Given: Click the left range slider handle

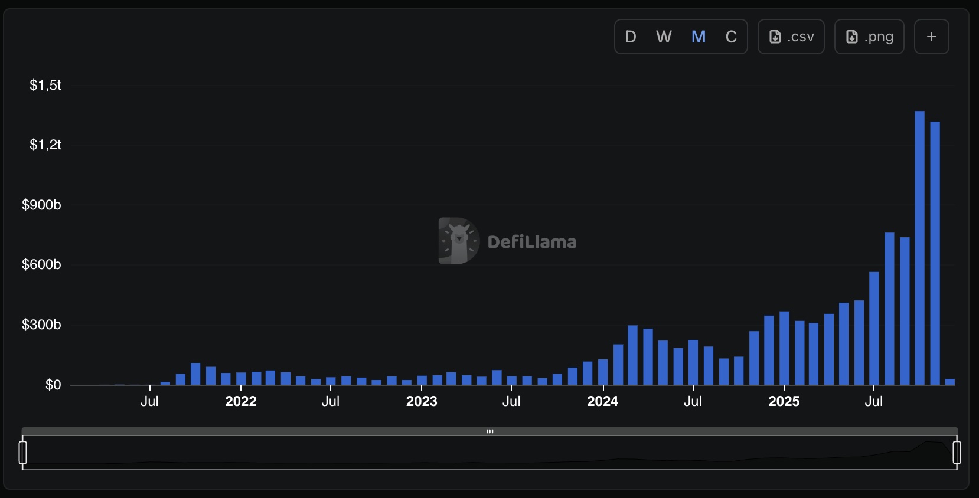Looking at the screenshot, I should pyautogui.click(x=23, y=453).
